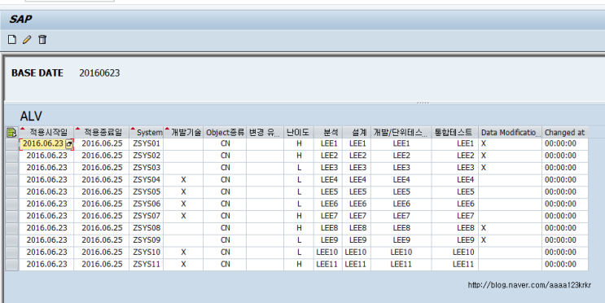605x303 pixels.
Task: Select row marker for ZSYS03
Action: (12, 168)
